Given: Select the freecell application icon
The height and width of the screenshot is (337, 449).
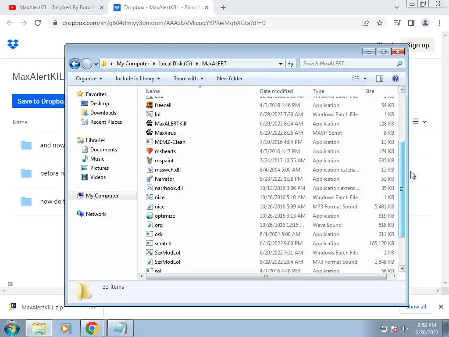Looking at the screenshot, I should [149, 105].
